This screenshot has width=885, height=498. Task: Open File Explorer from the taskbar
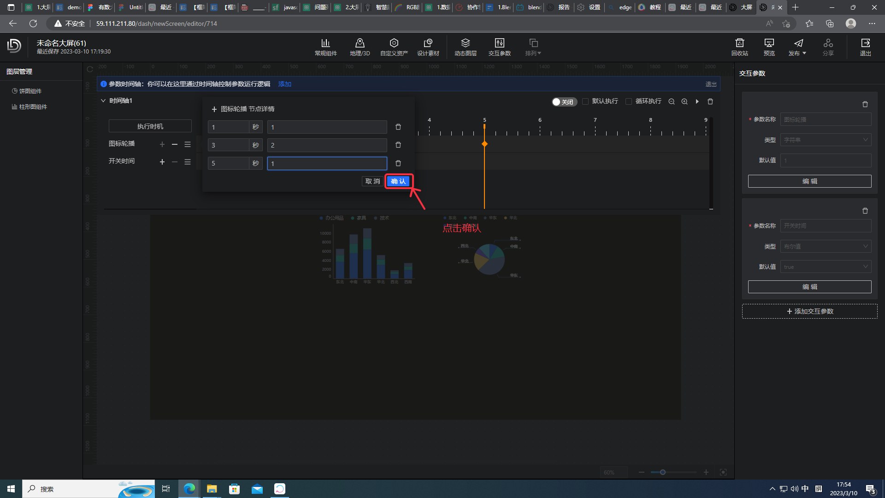[x=212, y=489]
